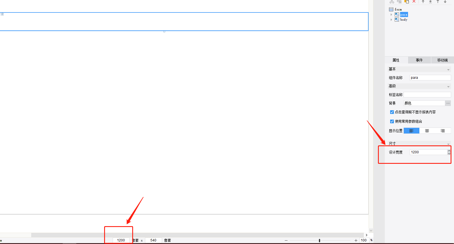Select the form node in component tree
454x244 pixels.
point(398,9)
